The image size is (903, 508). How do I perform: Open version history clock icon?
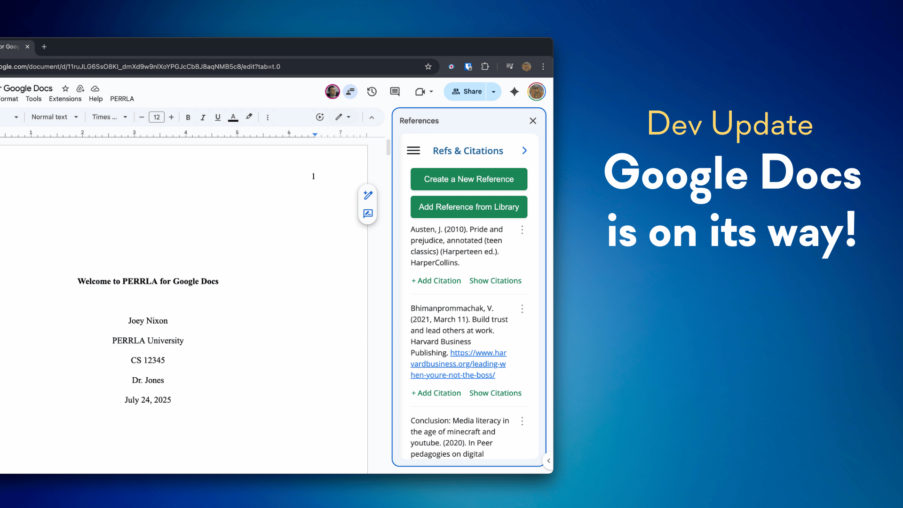click(372, 92)
